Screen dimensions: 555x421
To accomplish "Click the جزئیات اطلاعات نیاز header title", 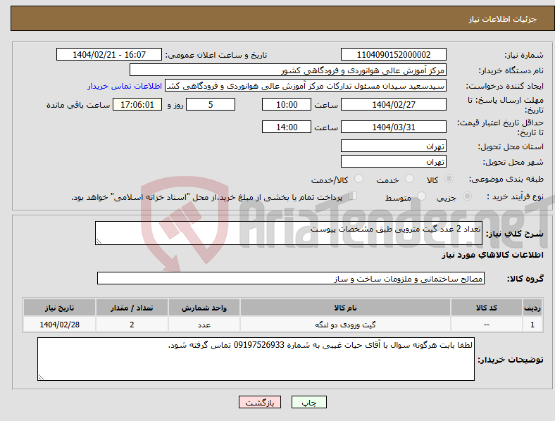I will (x=503, y=19).
